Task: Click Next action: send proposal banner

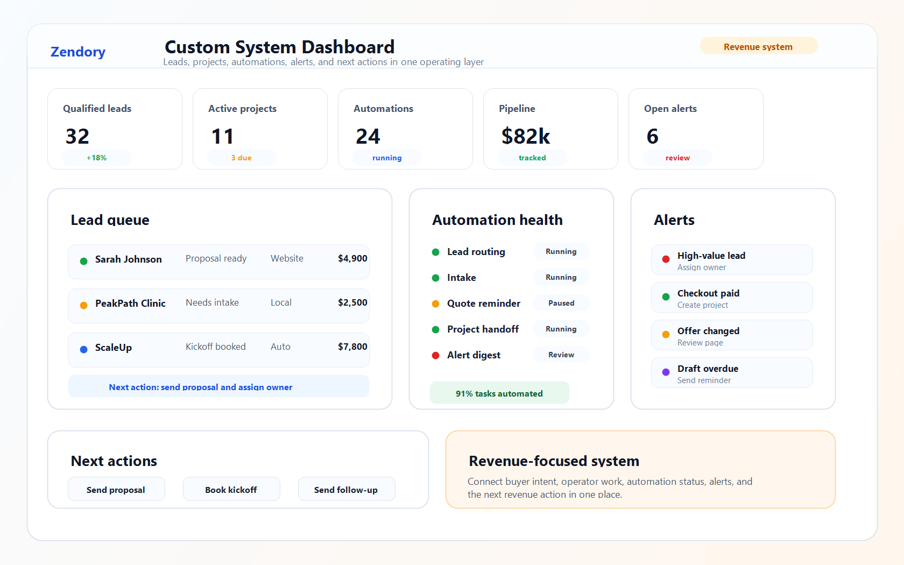Action: [x=218, y=386]
